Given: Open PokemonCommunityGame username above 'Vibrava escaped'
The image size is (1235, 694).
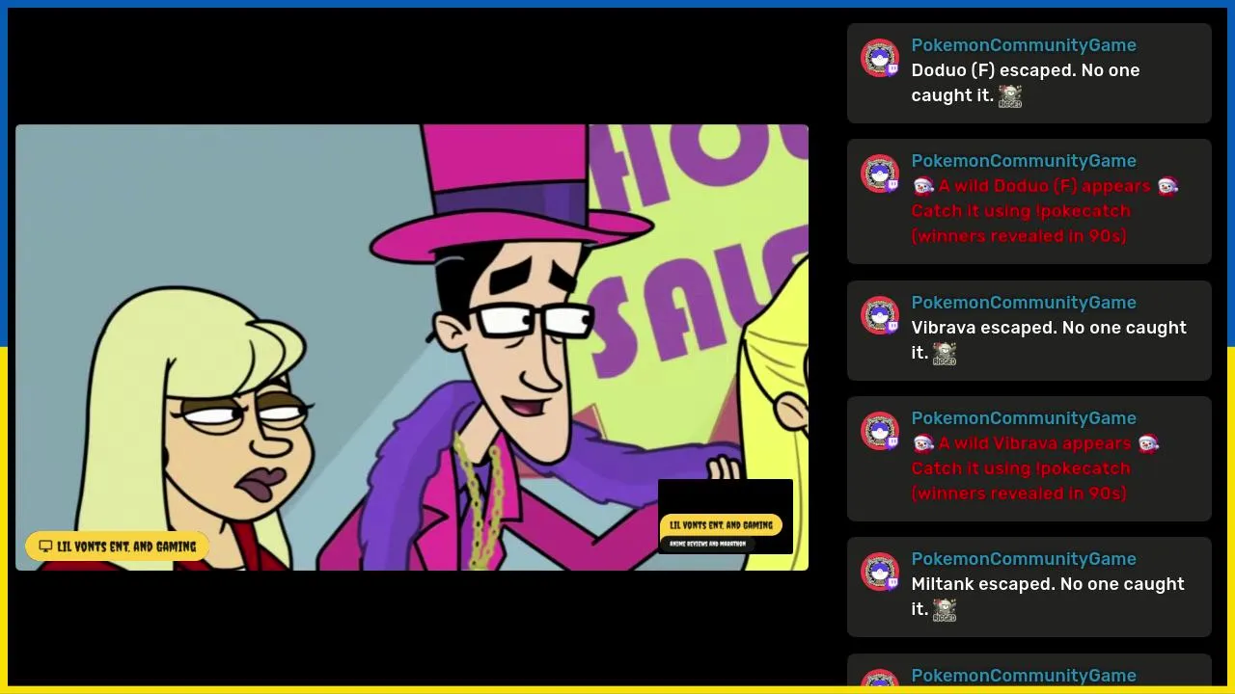Looking at the screenshot, I should [1024, 303].
